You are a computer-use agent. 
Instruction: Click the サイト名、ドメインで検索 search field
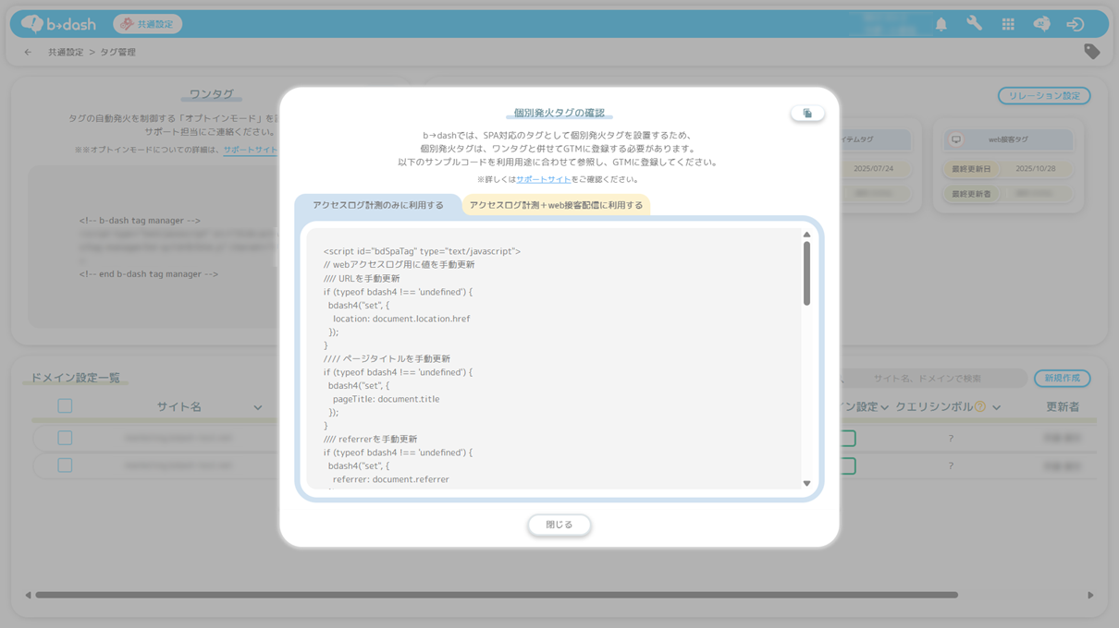point(934,379)
